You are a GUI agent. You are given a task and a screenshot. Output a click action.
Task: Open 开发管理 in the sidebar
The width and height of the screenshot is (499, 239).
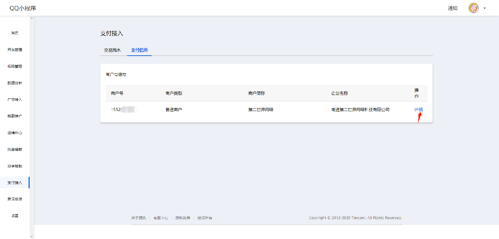(x=15, y=50)
